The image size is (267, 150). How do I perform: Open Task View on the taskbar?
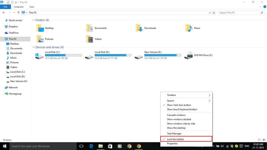[81, 146]
